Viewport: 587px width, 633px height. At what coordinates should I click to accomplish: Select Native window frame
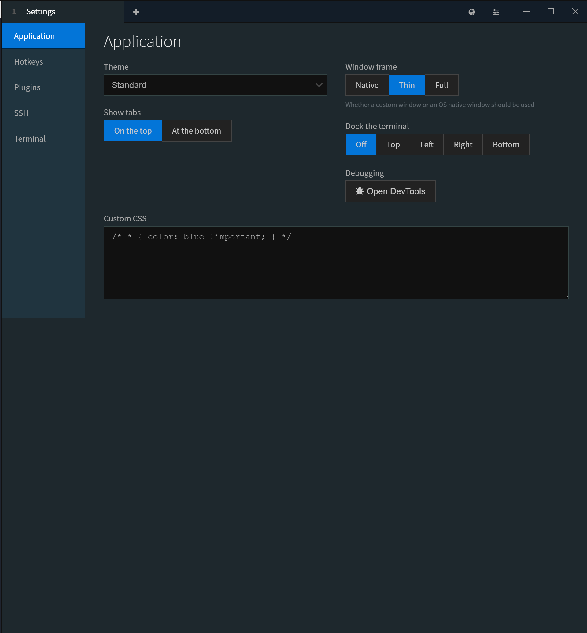[x=367, y=85]
